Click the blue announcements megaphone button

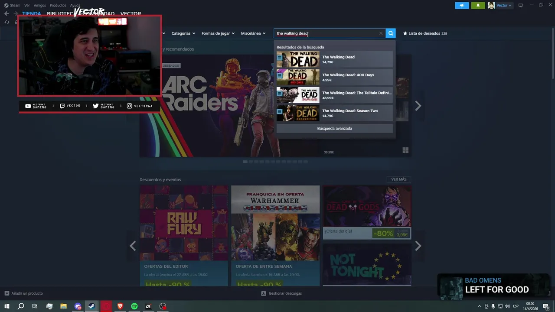[x=462, y=5]
